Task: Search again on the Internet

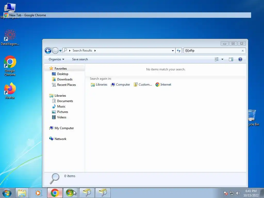Action: pos(163,85)
